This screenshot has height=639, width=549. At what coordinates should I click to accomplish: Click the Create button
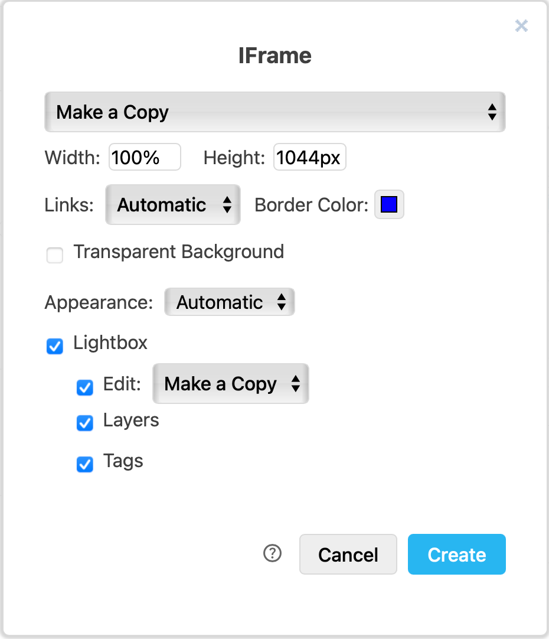456,554
